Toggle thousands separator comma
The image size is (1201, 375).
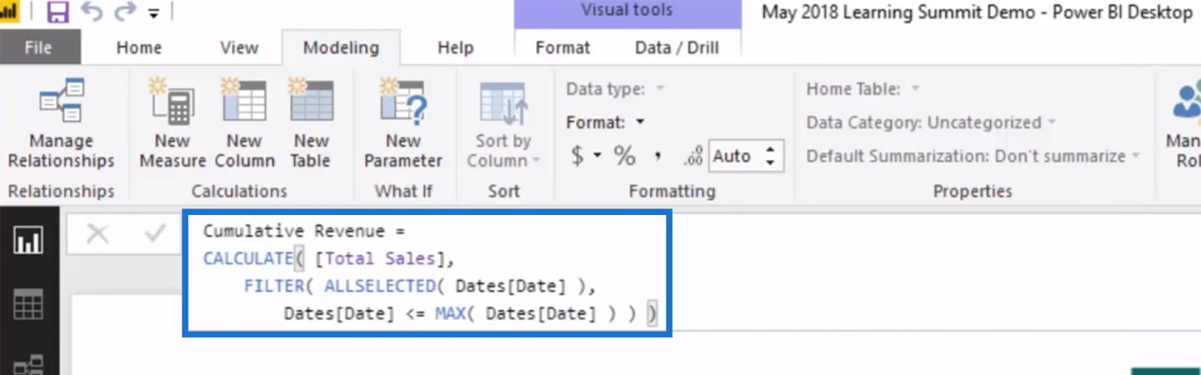pyautogui.click(x=658, y=155)
